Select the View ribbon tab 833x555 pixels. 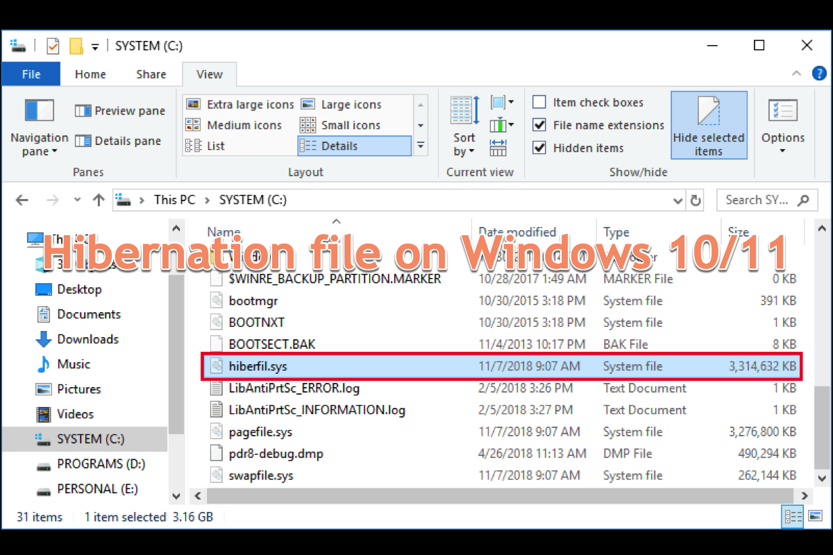210,74
